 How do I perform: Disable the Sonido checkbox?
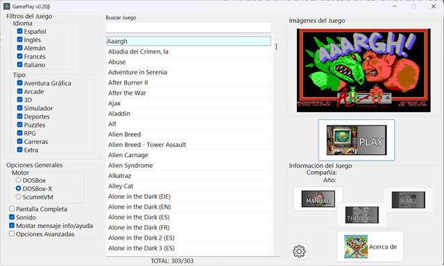[x=12, y=217]
